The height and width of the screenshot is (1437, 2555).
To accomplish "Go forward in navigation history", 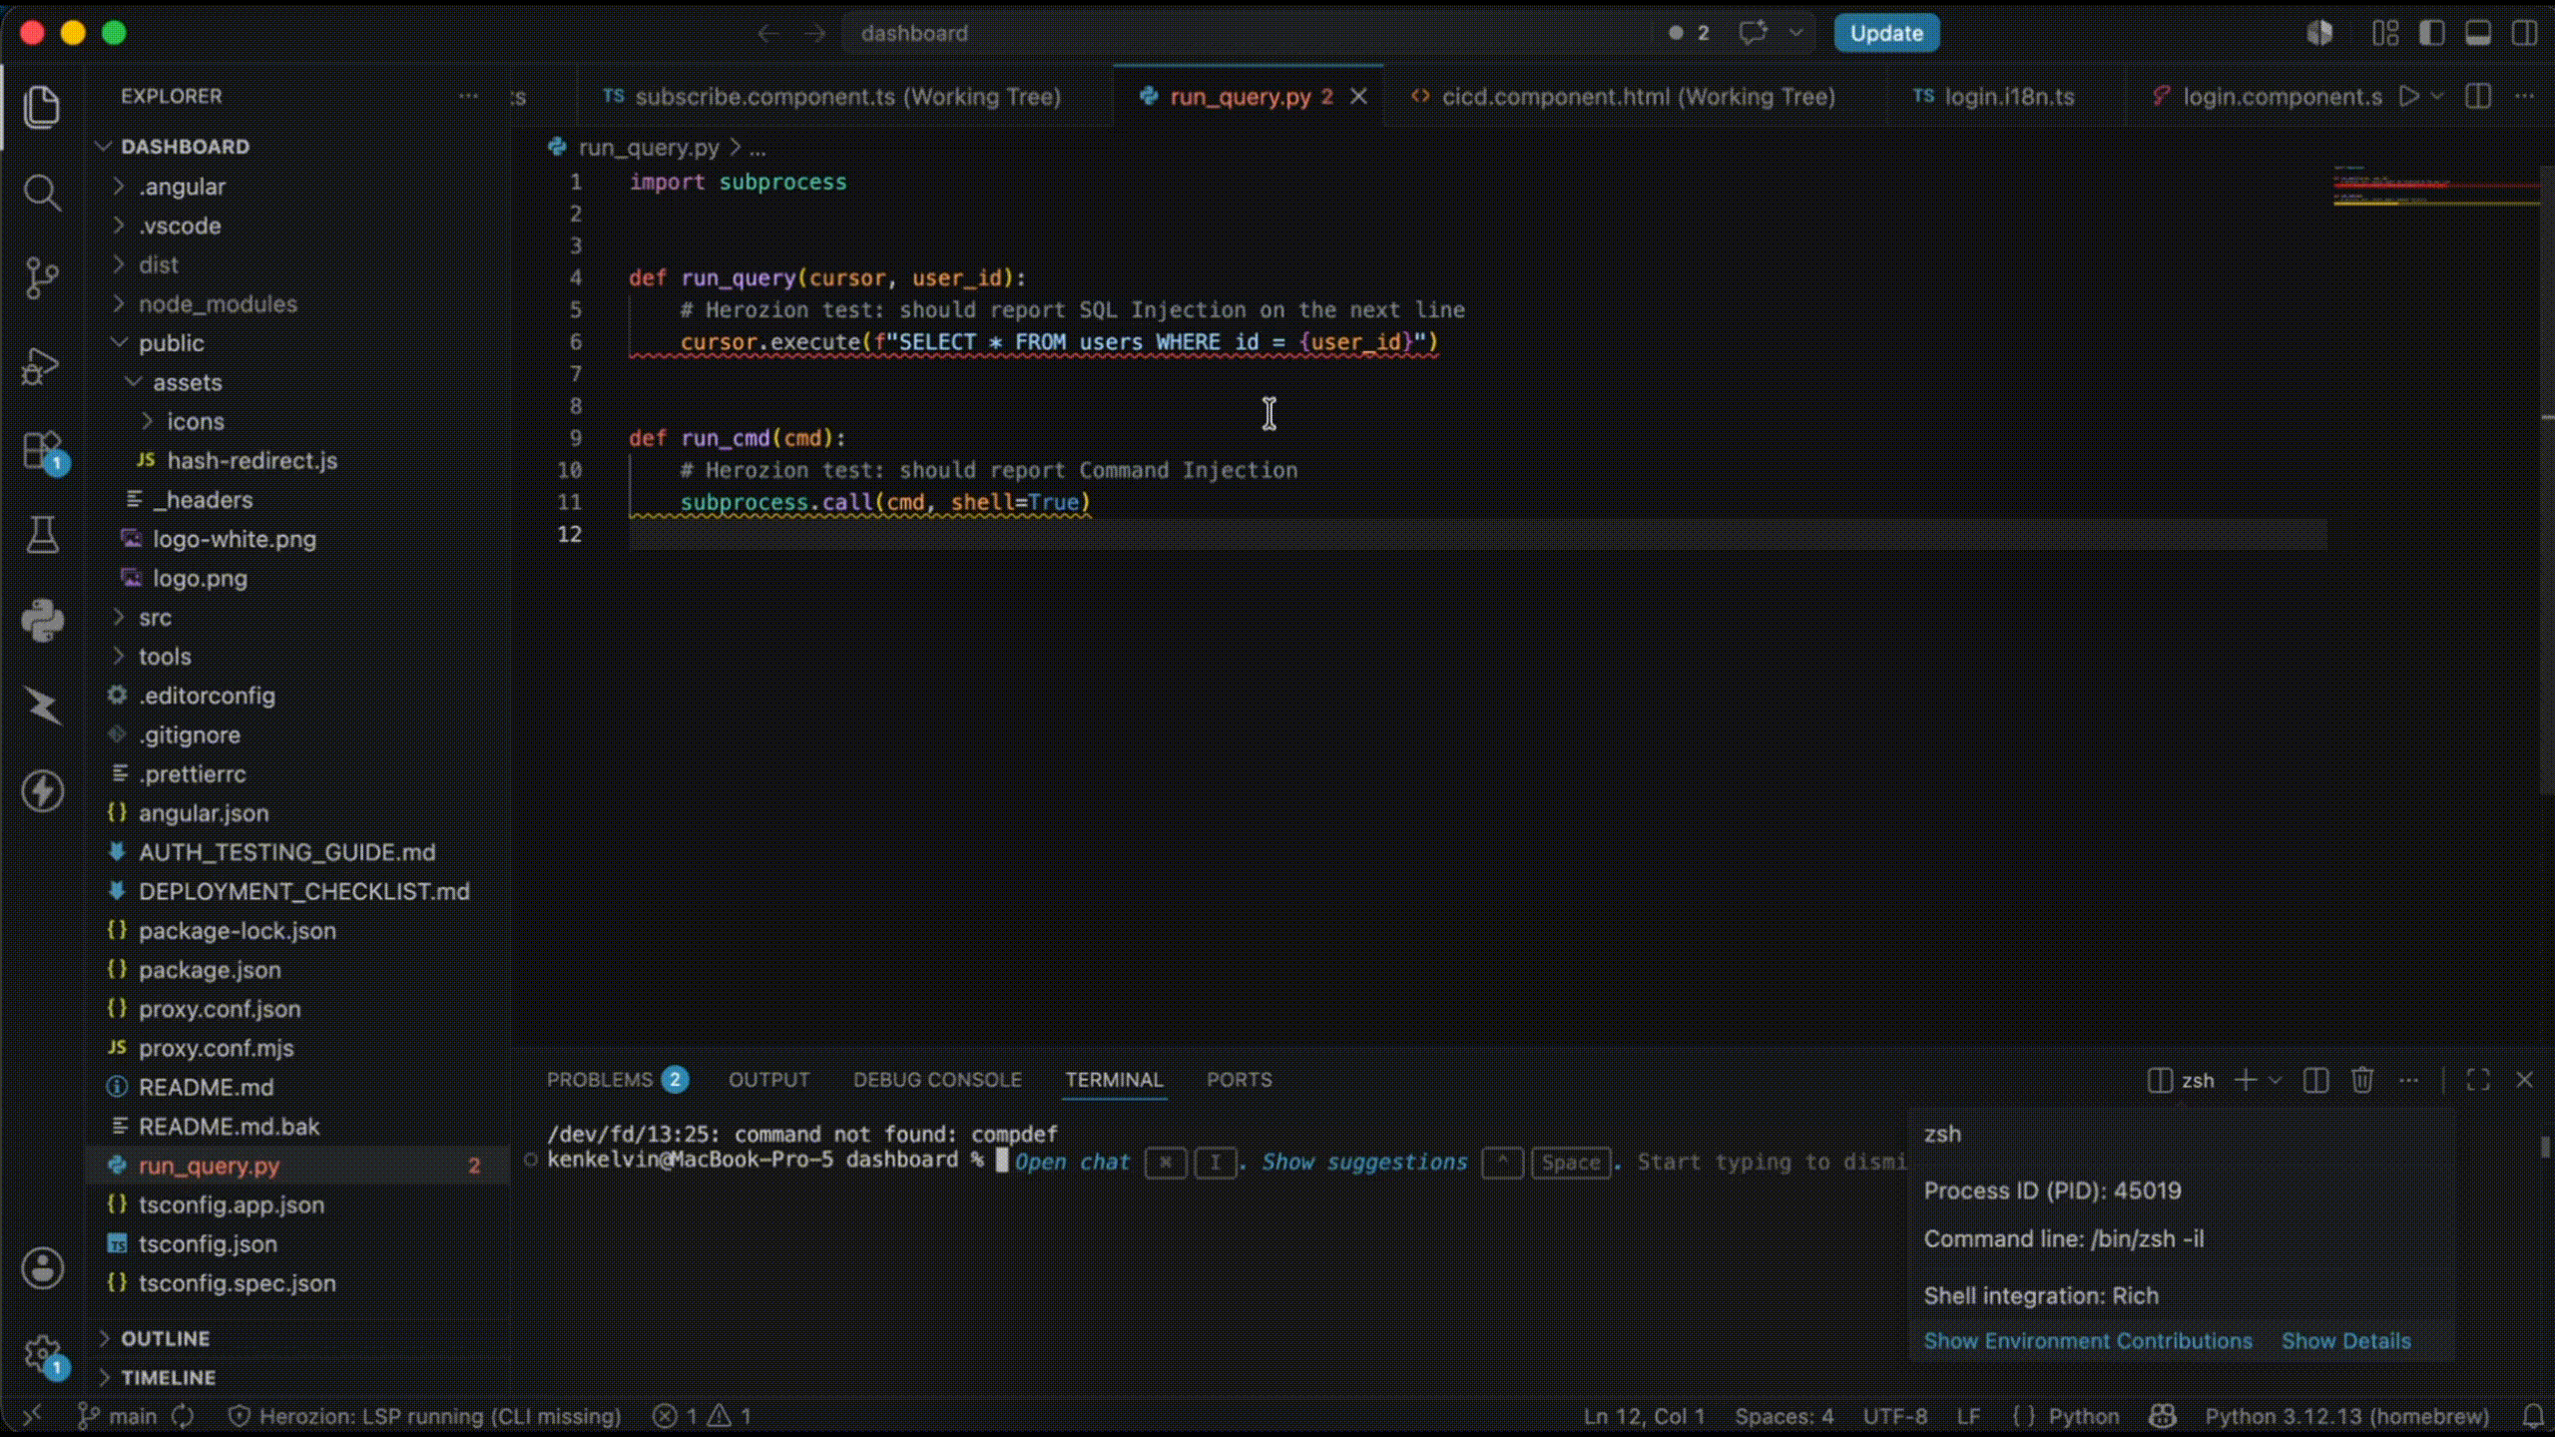I will pos(815,33).
